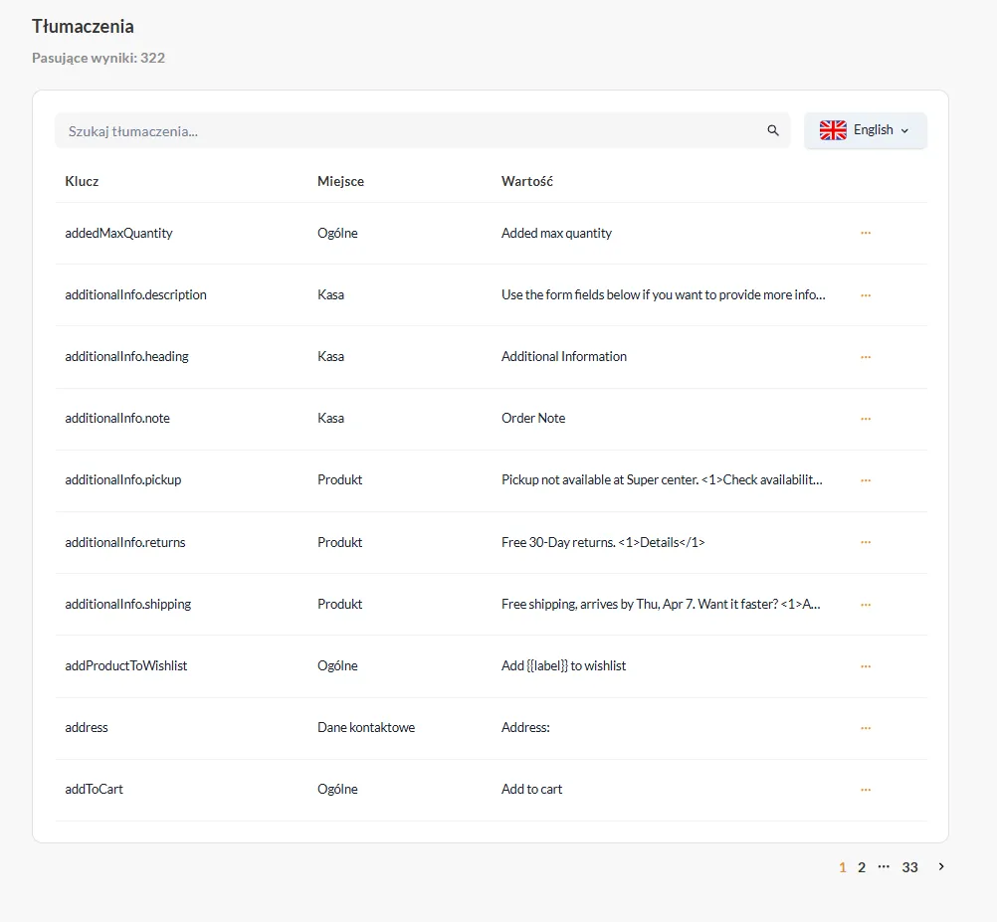The image size is (997, 922).
Task: Open actions menu for addProductToWishlist row
Action: [x=866, y=666]
